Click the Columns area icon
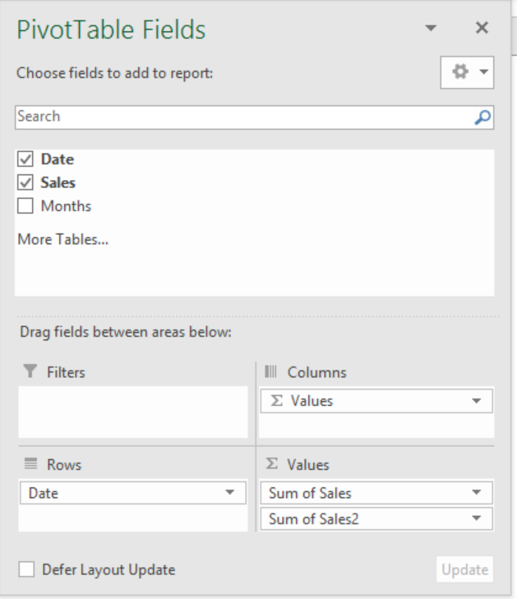 [270, 371]
